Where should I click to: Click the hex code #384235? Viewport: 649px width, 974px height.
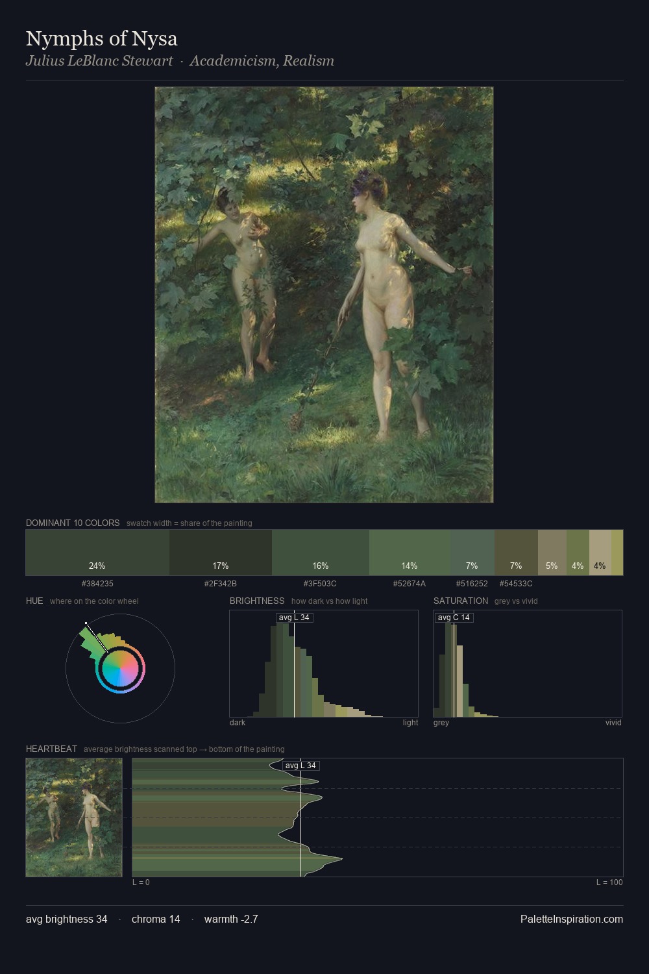[x=97, y=584]
